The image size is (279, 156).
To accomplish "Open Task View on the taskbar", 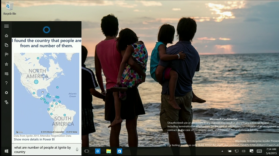I will 87,151.
